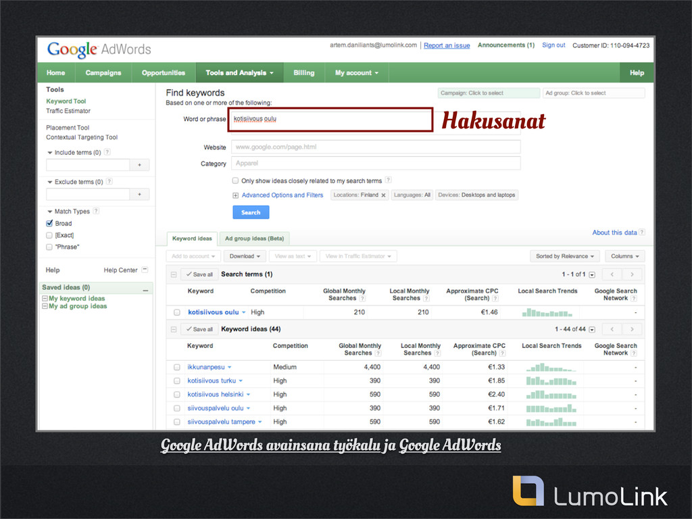The height and width of the screenshot is (519, 692).
Task: Select the kotisiivous oulu row checkbox
Action: [x=177, y=312]
